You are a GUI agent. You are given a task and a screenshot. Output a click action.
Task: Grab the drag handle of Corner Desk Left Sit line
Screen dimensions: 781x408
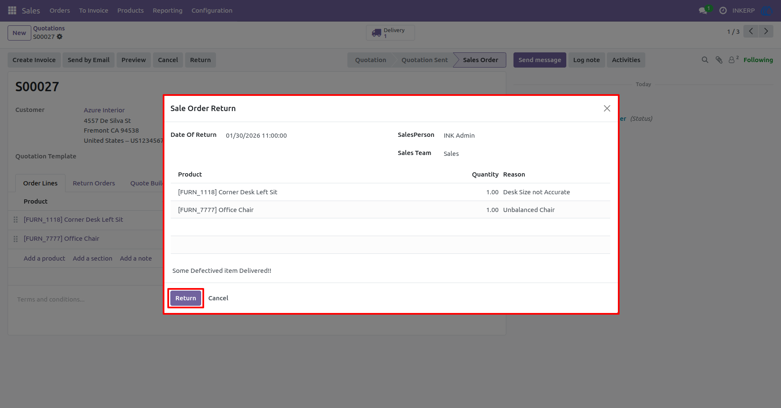16,220
